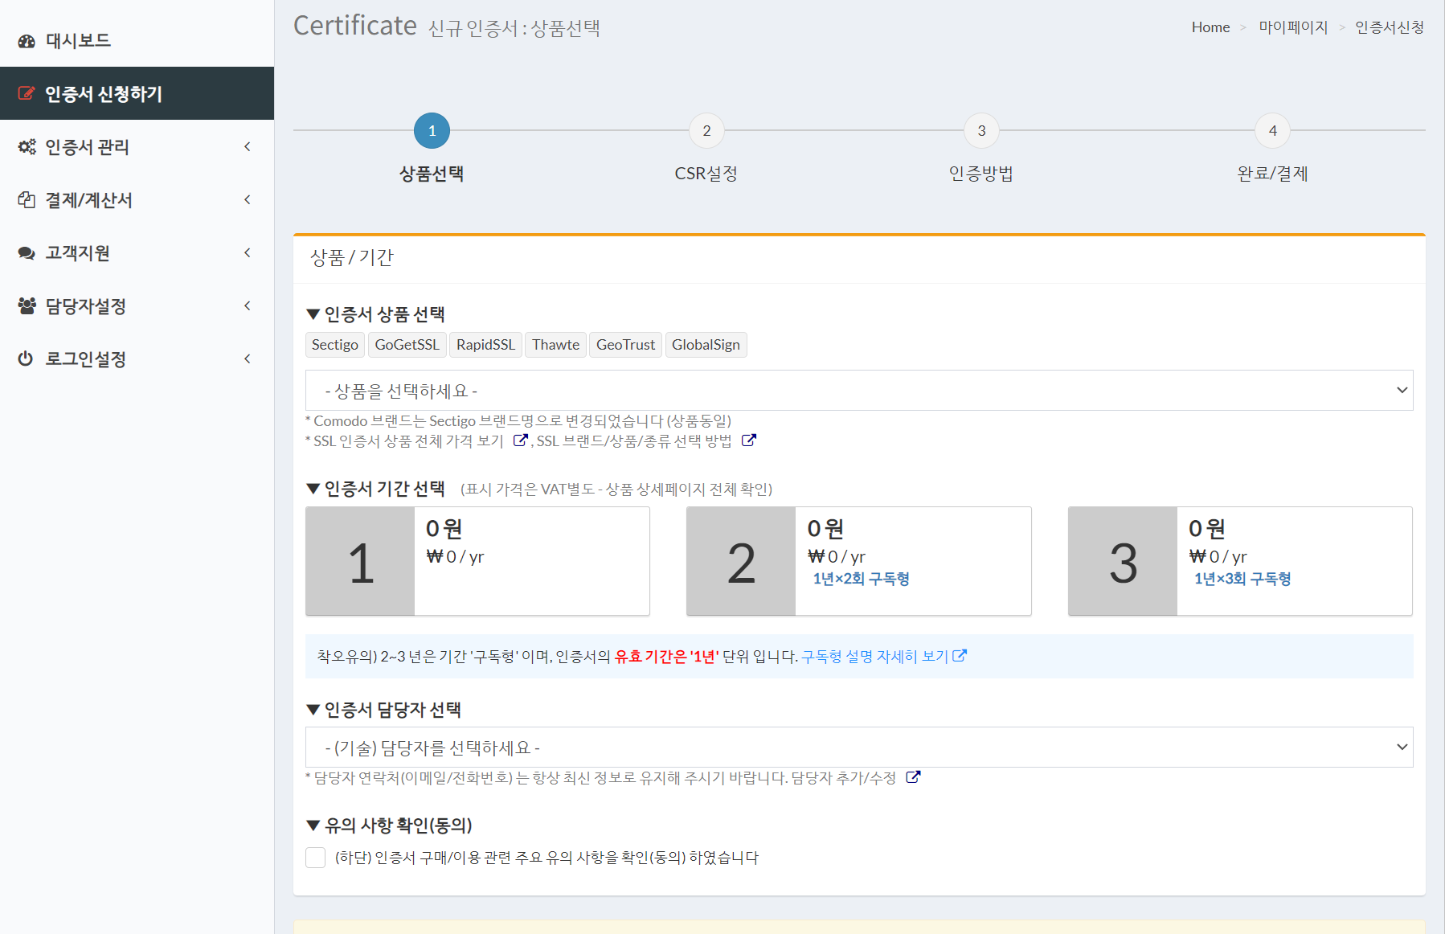Open external link icon after 담당자 추가/수정

[x=913, y=776]
